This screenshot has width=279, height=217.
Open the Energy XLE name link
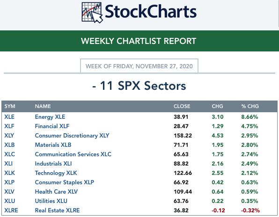[x=50, y=117]
